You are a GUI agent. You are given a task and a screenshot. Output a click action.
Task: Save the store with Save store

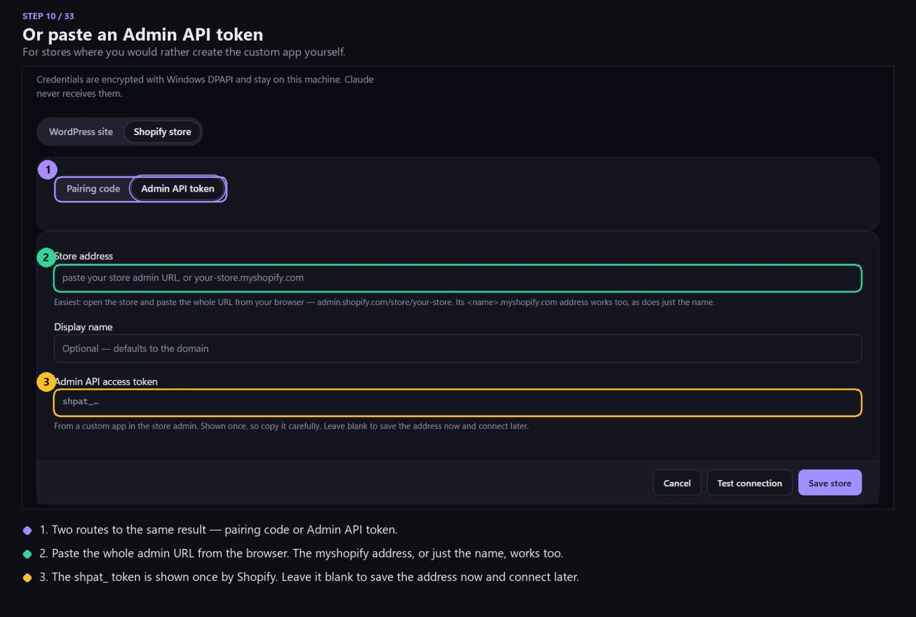830,483
